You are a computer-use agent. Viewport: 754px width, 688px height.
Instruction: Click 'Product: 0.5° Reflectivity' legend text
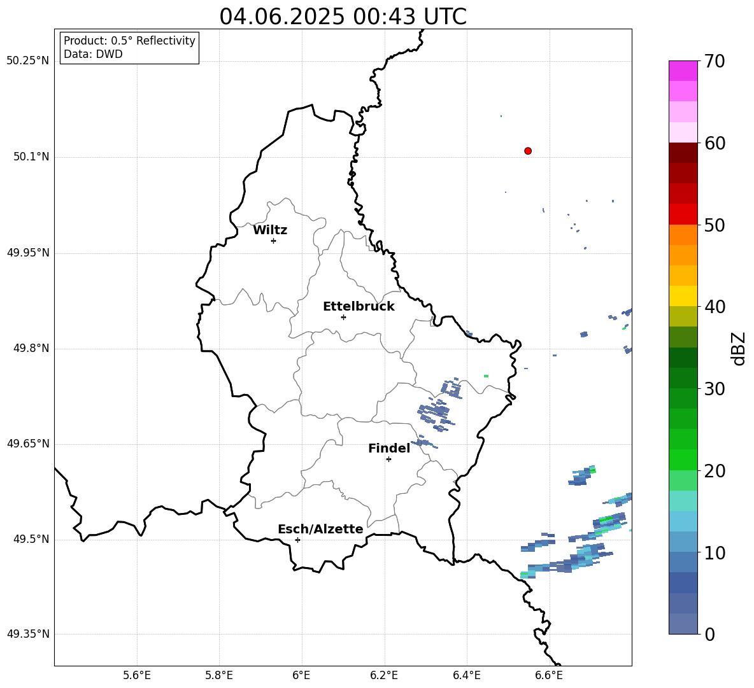pos(129,41)
